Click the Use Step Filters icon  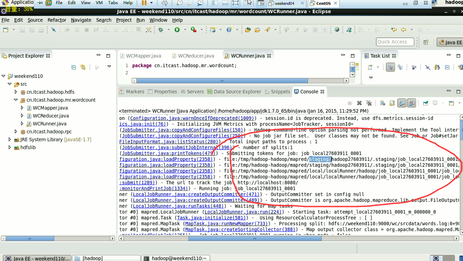[149, 30]
